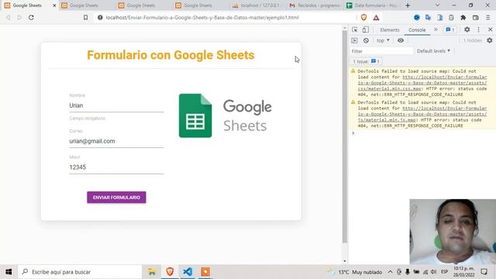
Task: Click the Brave browser taskbar icon
Action: pos(170,272)
